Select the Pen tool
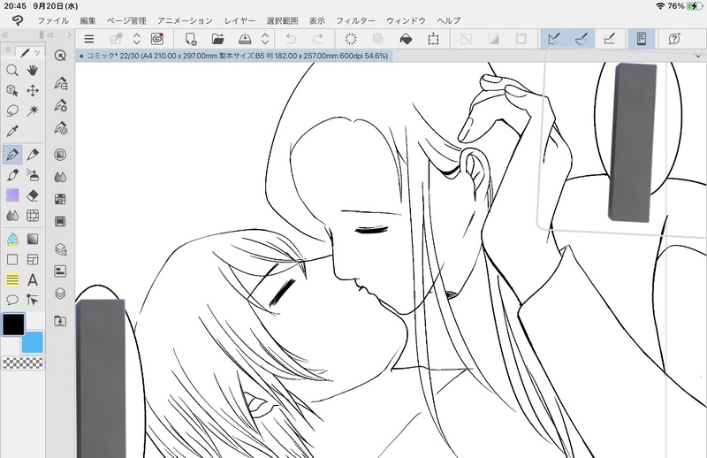 pos(12,155)
